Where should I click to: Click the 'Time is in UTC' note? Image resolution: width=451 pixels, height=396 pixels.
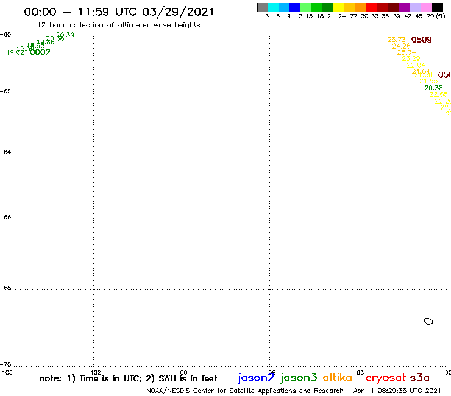pyautogui.click(x=104, y=378)
